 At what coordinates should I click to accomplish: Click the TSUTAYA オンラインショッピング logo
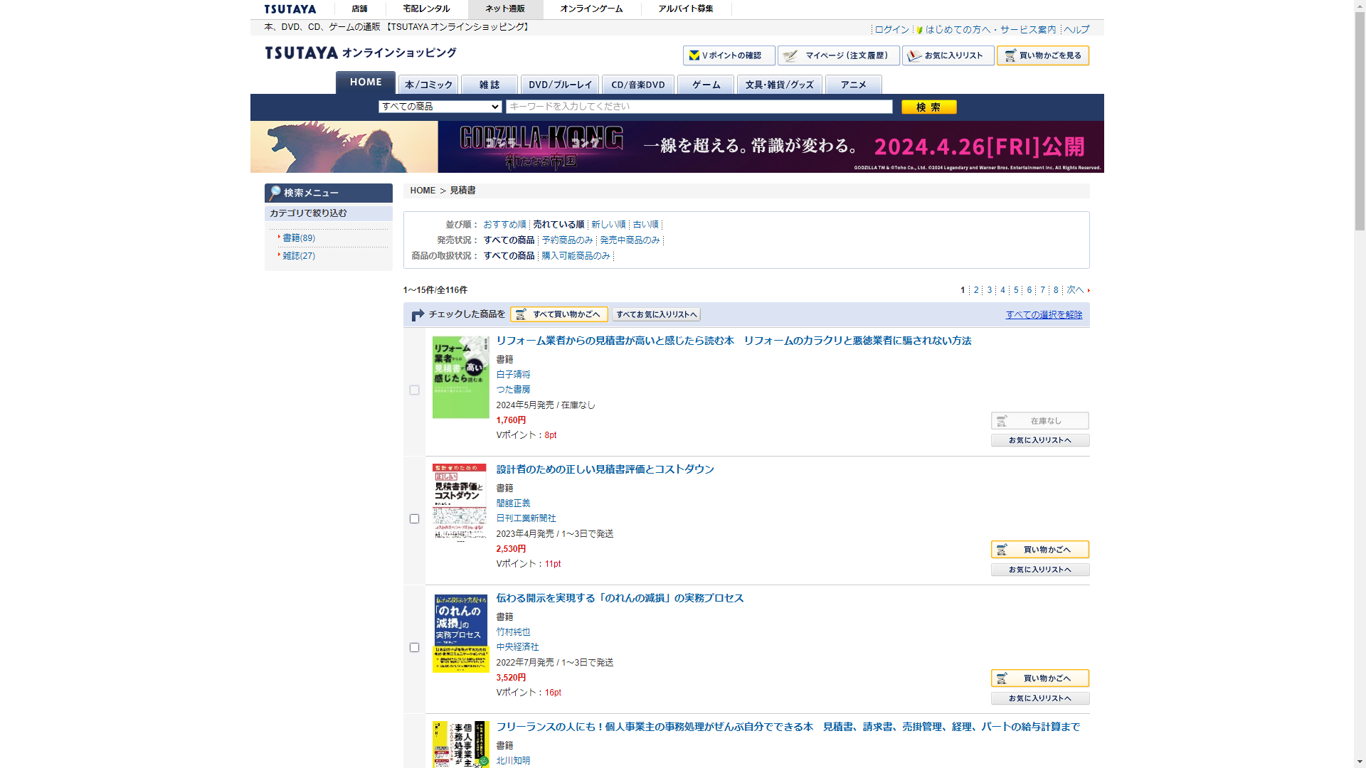pyautogui.click(x=361, y=53)
